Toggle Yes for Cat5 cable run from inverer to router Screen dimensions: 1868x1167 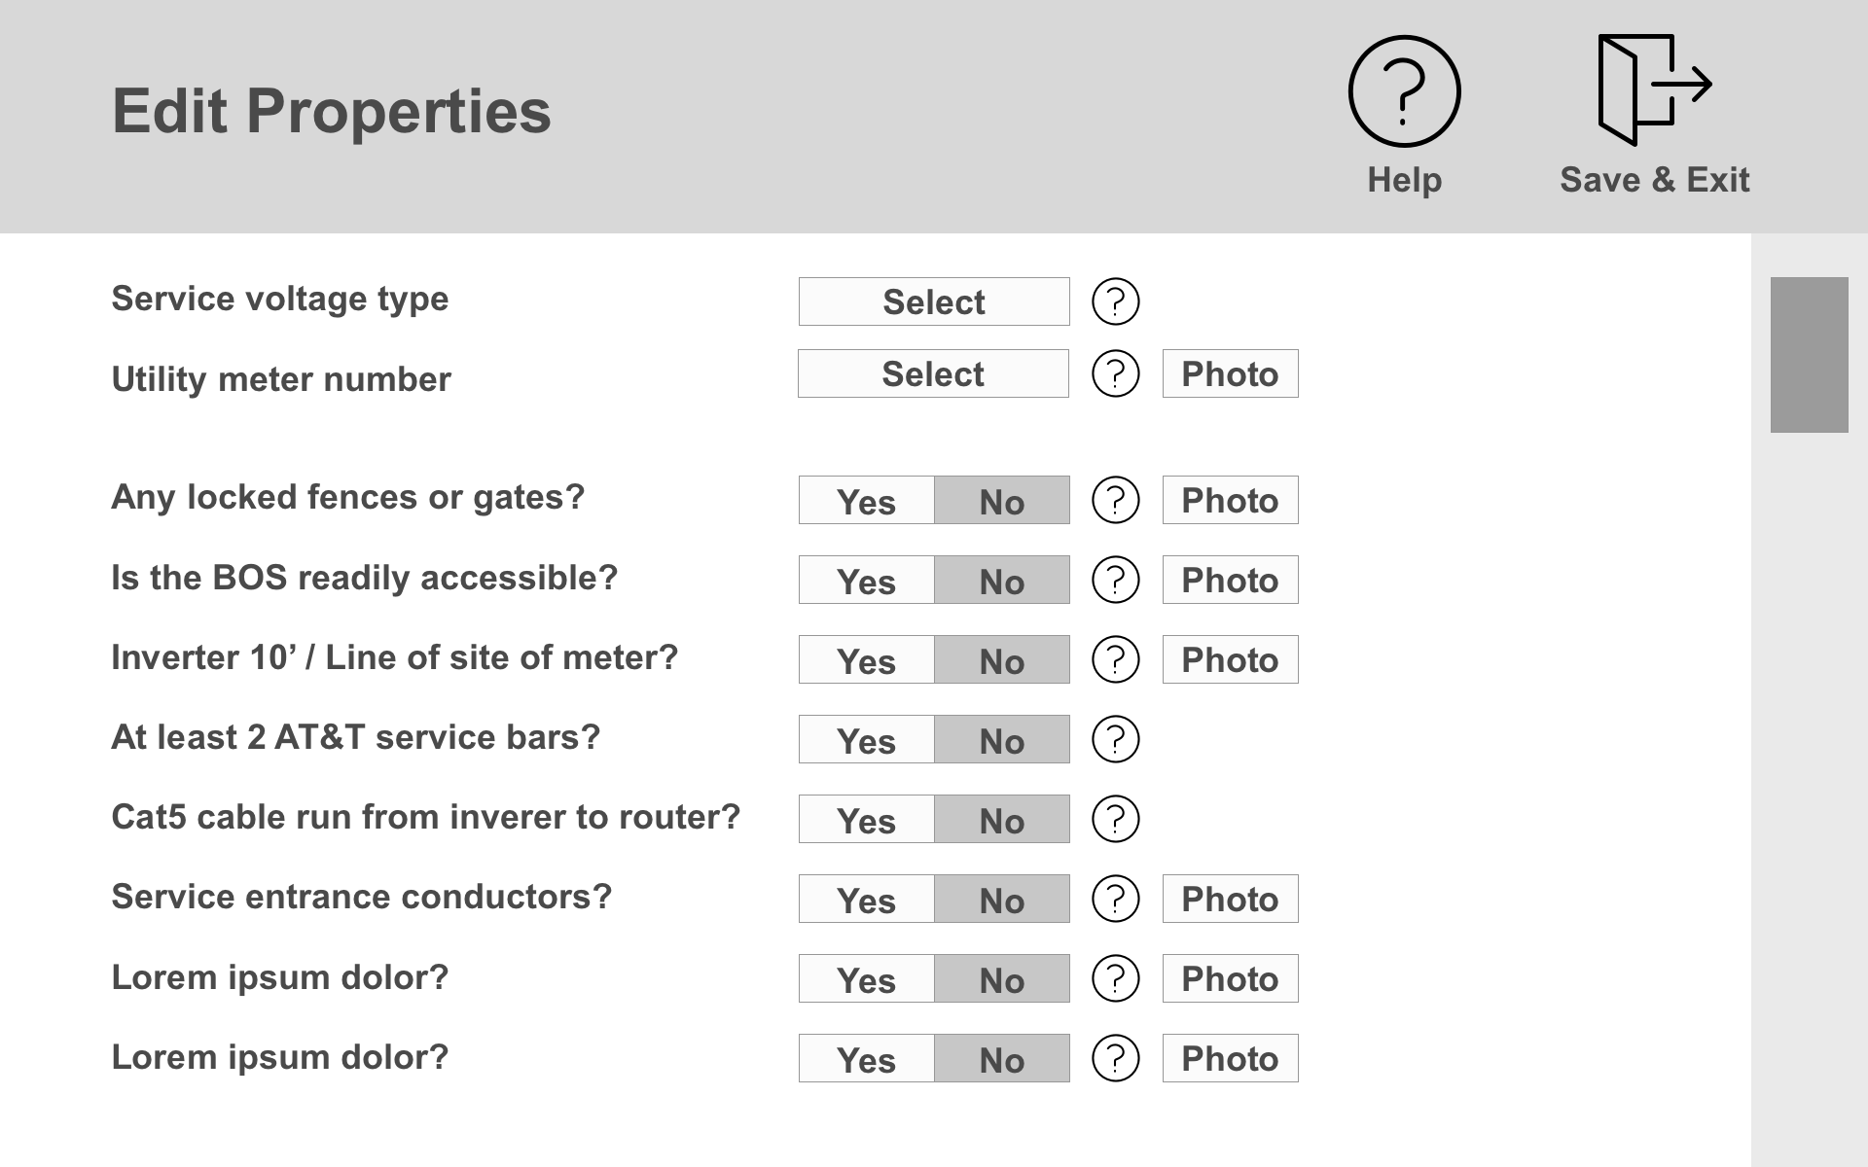pyautogui.click(x=866, y=816)
